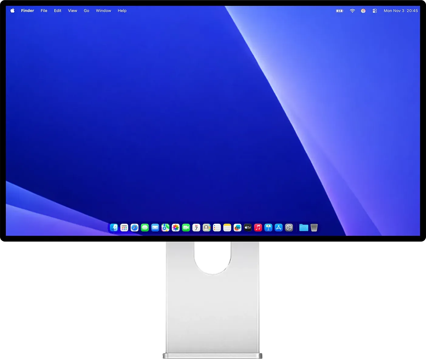Screen dimensions: 426x359
Task: Open the File menu
Action: pyautogui.click(x=44, y=11)
